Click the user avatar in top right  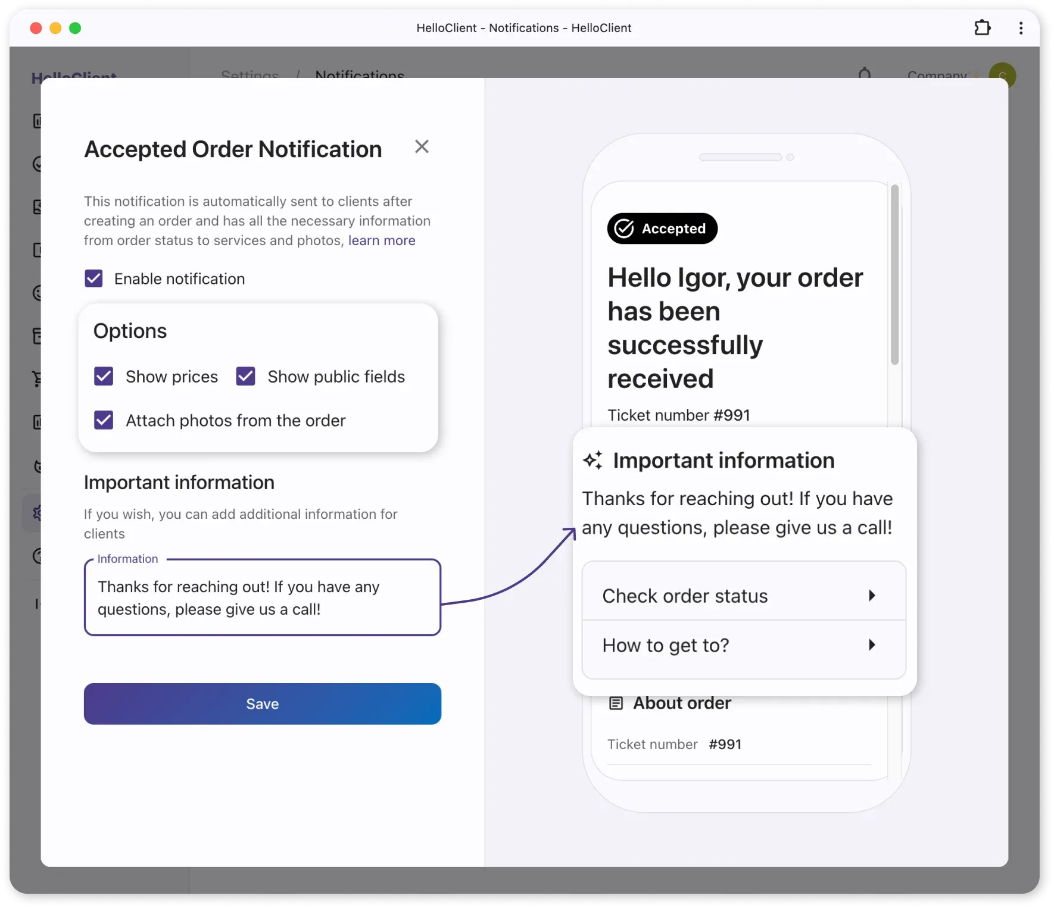(1002, 75)
